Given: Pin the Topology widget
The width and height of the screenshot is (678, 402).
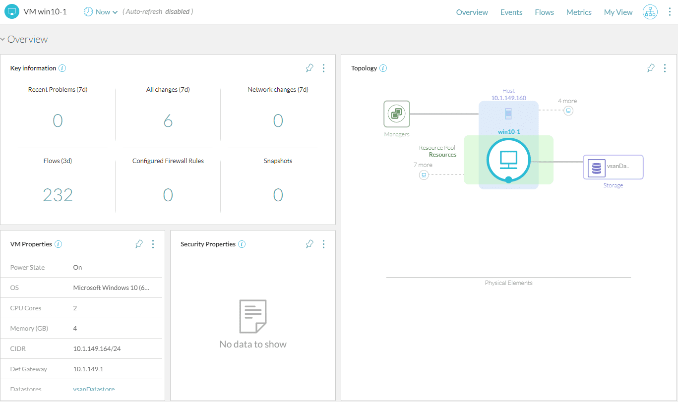Looking at the screenshot, I should click(x=650, y=68).
